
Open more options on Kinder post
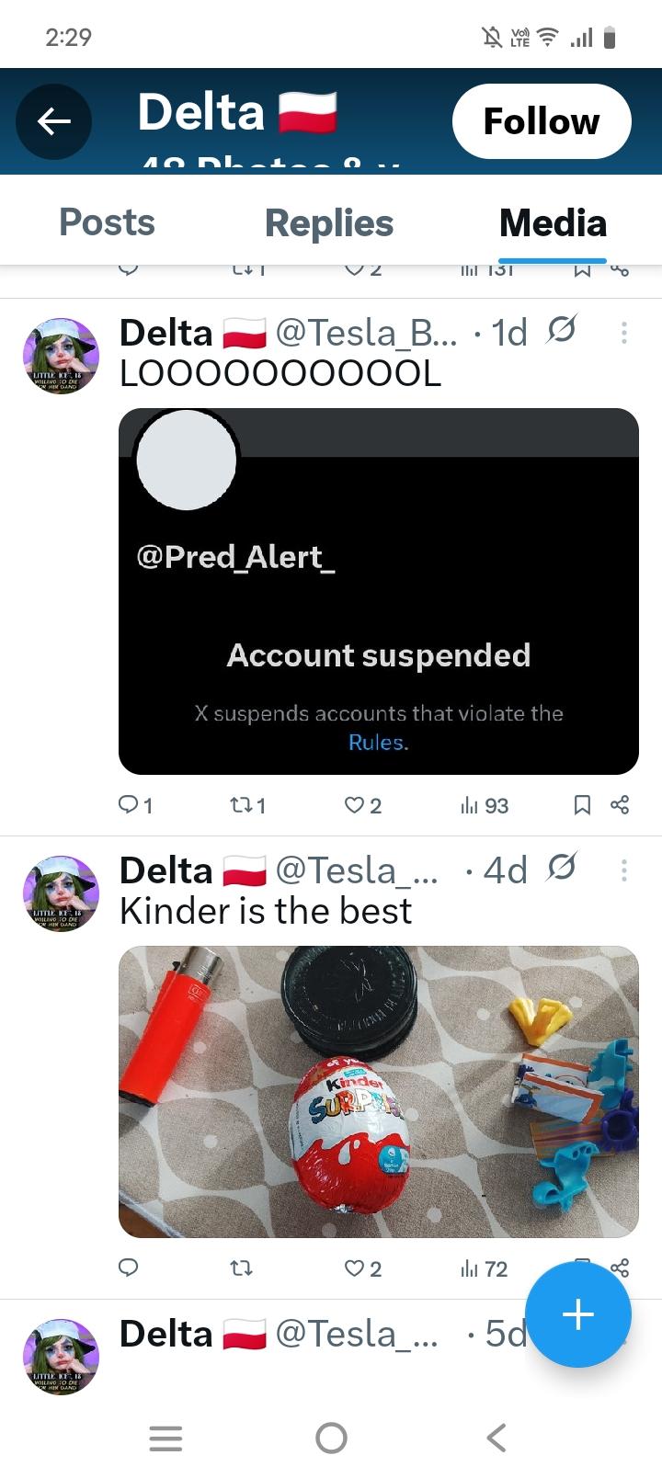tap(624, 870)
